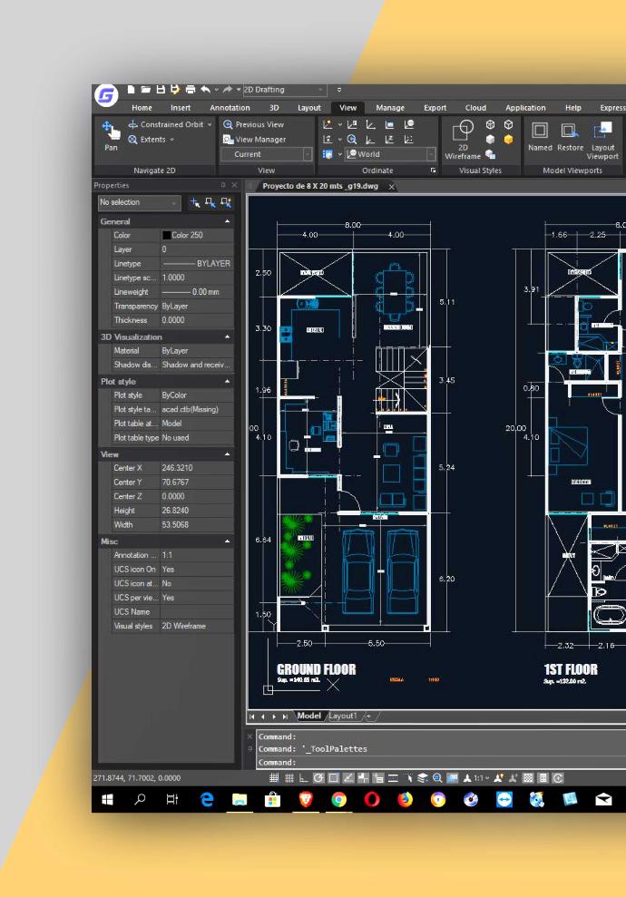This screenshot has width=626, height=897.
Task: Open the No selection dropdown in Properties
Action: (139, 202)
